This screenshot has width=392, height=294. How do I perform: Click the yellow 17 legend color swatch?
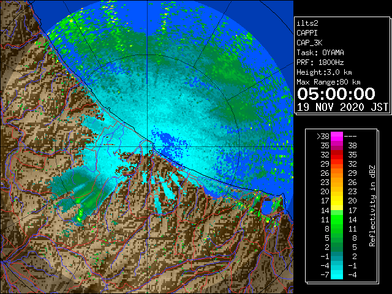click(x=337, y=201)
